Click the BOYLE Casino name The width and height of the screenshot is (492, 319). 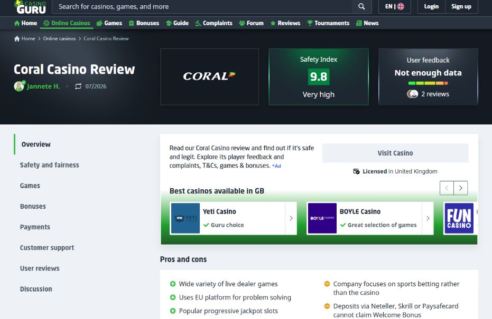coord(360,211)
